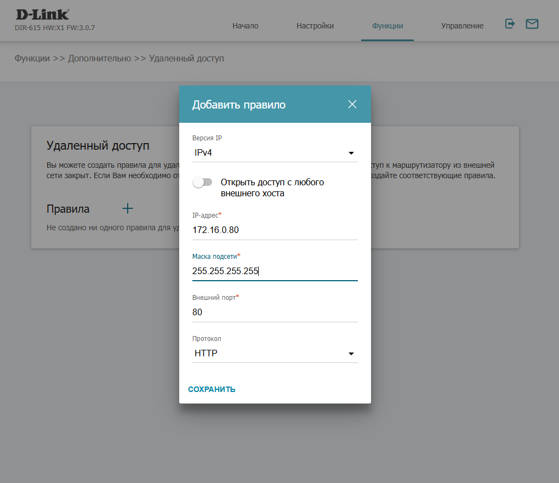Click the Внешний порт field
The width and height of the screenshot is (559, 483).
[x=275, y=312]
